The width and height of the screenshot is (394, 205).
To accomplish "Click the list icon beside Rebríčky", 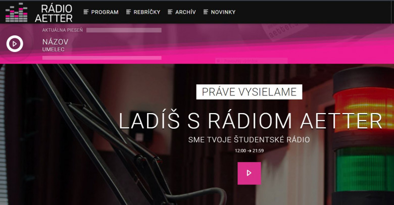I will (x=128, y=12).
